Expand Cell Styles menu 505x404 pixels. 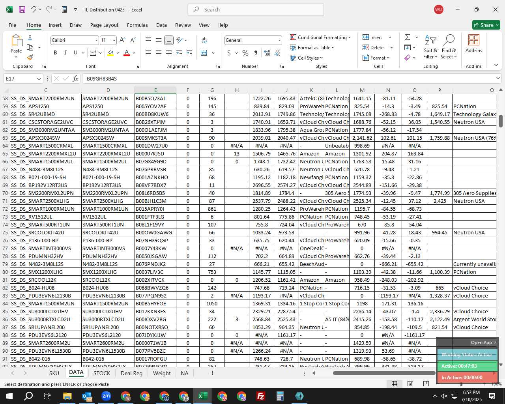coord(307,58)
